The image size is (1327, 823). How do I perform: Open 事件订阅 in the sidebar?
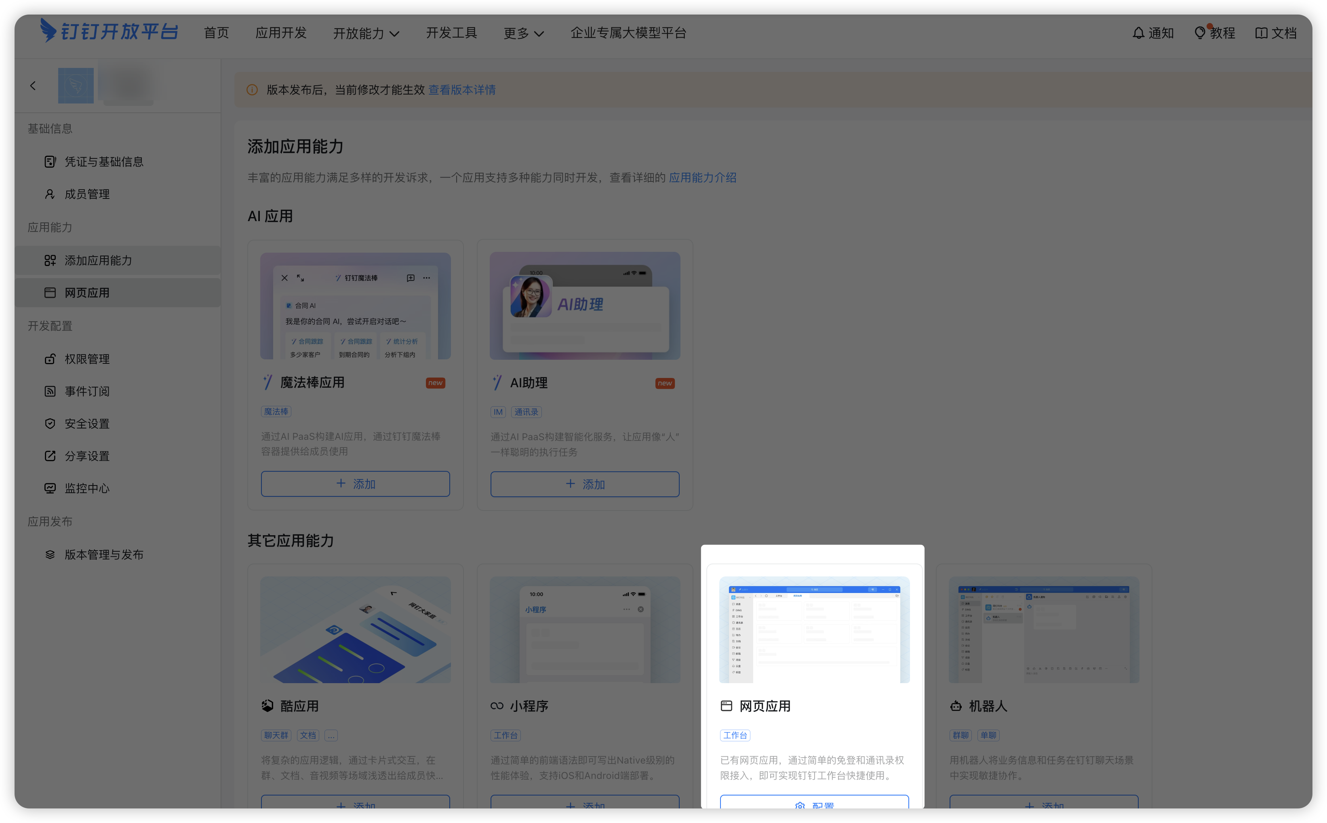coord(87,391)
